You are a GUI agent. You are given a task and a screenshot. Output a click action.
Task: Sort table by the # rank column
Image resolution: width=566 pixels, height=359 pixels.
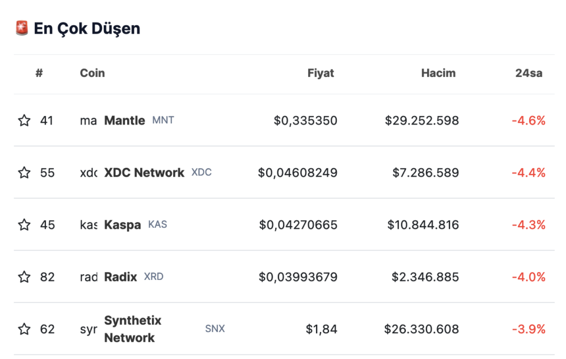pos(39,73)
